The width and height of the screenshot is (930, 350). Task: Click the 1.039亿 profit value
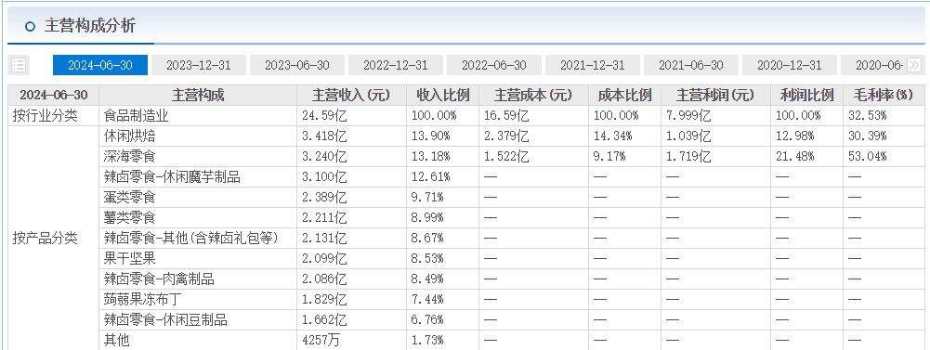click(688, 136)
